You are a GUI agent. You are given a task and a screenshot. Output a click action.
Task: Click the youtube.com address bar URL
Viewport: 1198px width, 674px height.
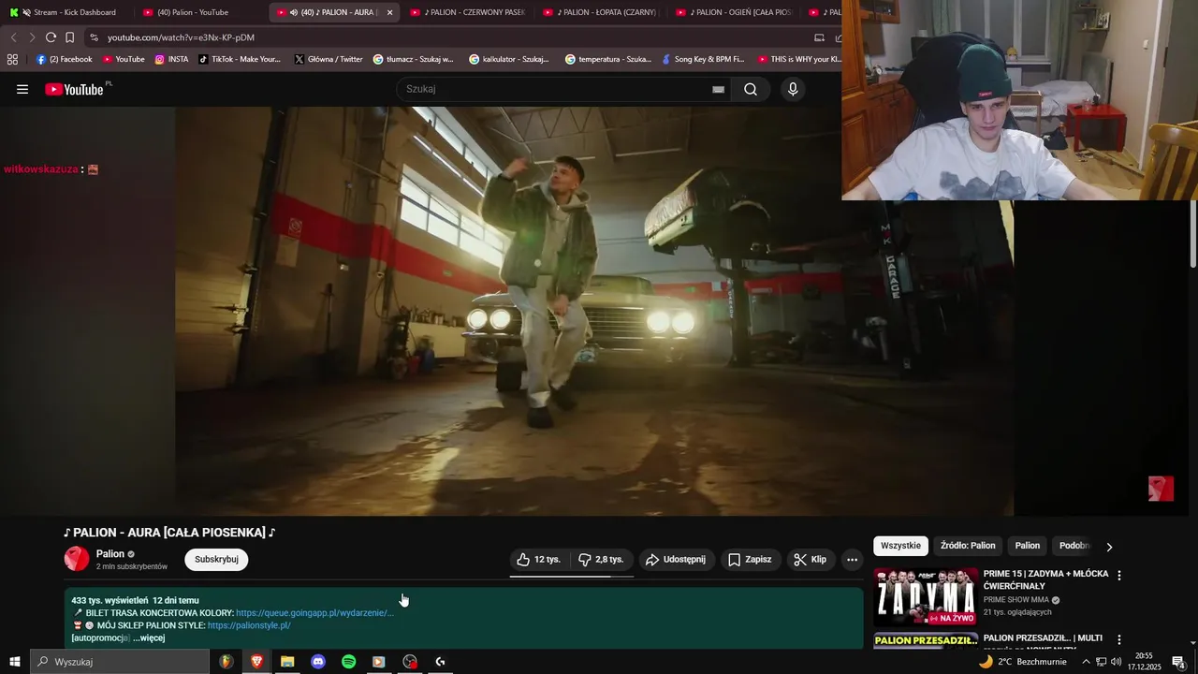pos(181,37)
